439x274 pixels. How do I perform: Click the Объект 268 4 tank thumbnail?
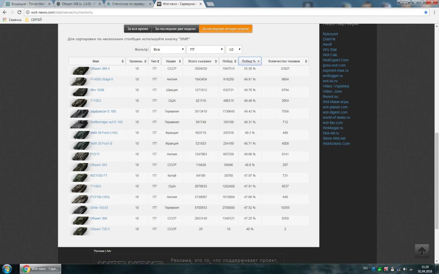(x=79, y=70)
